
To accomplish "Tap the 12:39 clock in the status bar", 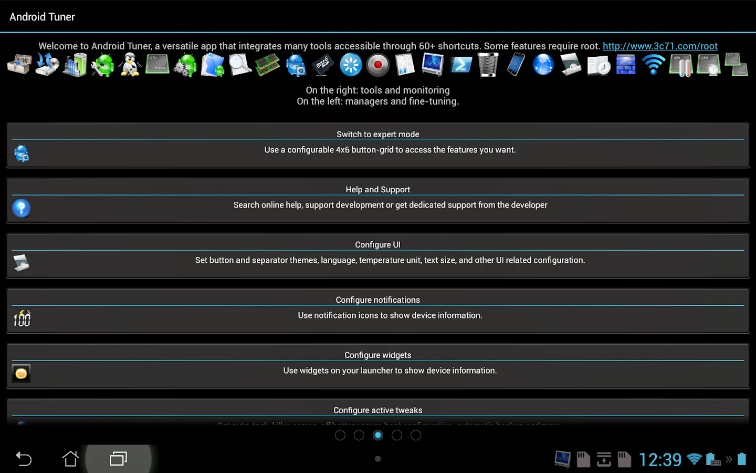I will pos(660,460).
